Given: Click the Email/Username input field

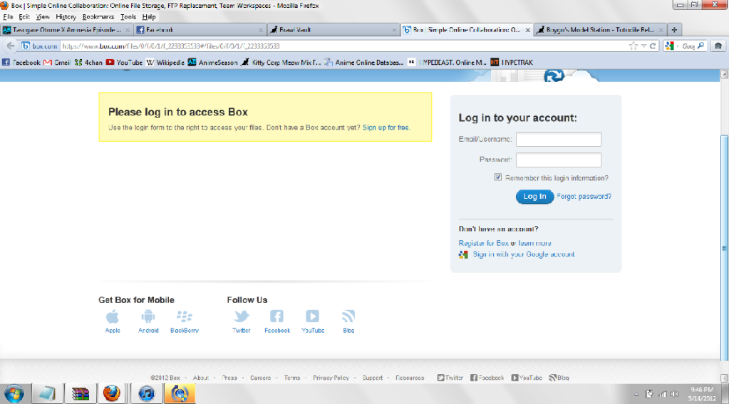Looking at the screenshot, I should pyautogui.click(x=559, y=140).
